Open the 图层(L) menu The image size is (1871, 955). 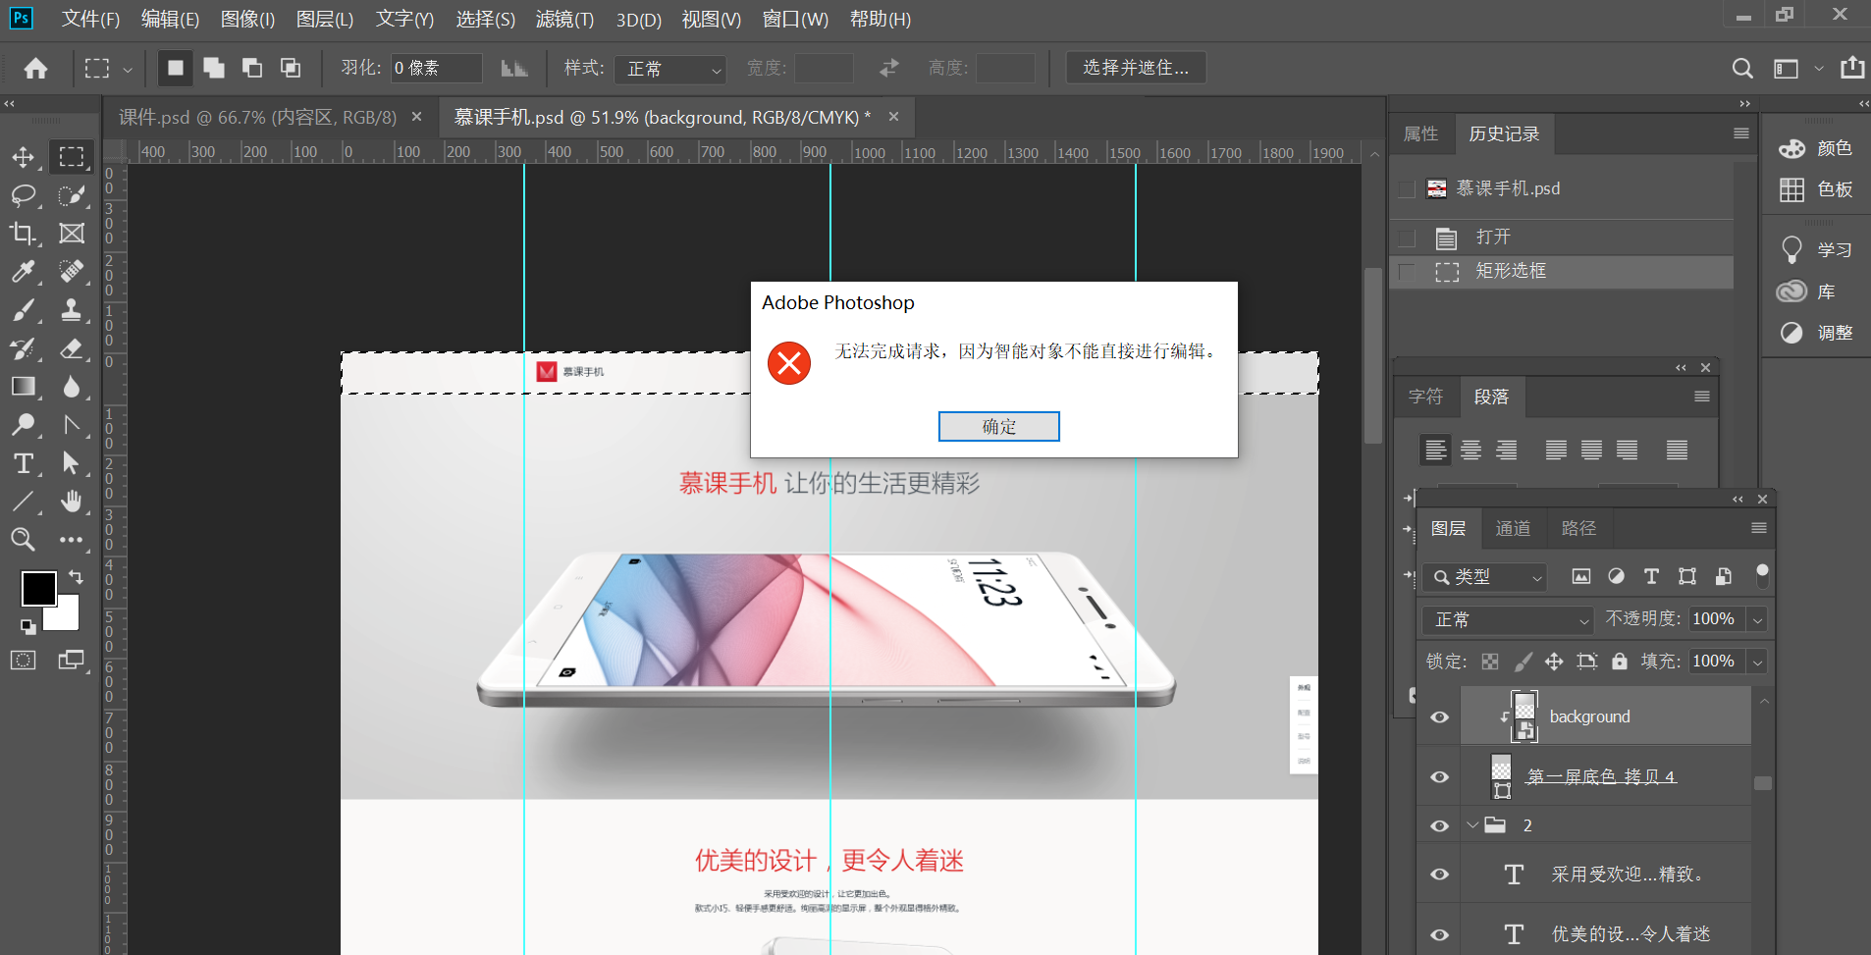click(x=325, y=19)
